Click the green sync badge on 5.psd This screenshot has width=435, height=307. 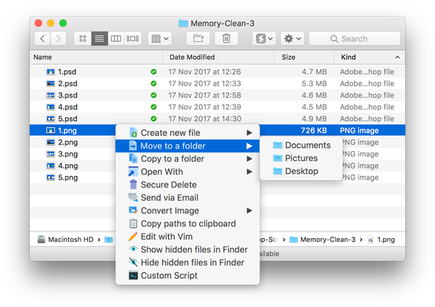tap(154, 118)
